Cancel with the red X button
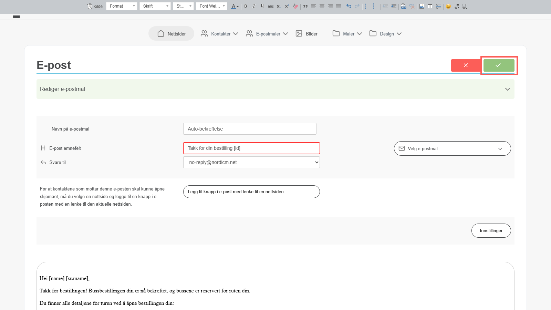 click(466, 65)
